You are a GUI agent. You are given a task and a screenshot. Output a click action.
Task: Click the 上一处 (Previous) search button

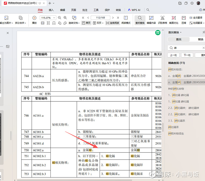[174, 55]
